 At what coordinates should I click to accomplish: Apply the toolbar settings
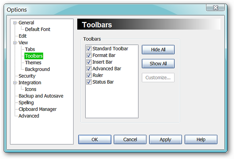(x=165, y=140)
